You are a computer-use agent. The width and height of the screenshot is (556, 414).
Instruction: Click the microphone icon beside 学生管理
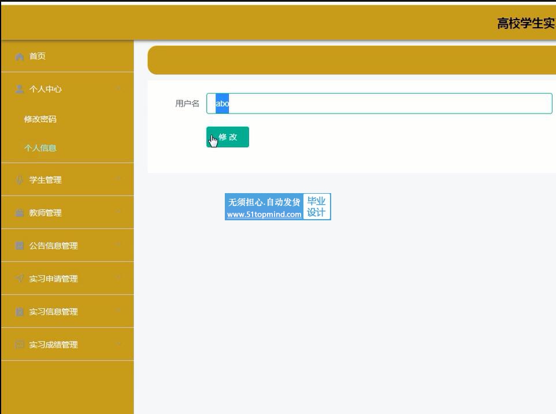pyautogui.click(x=20, y=180)
